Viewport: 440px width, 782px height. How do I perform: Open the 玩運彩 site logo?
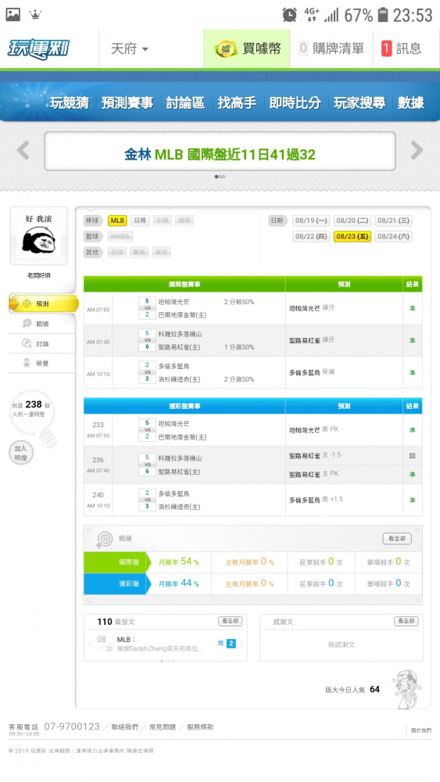pos(38,48)
